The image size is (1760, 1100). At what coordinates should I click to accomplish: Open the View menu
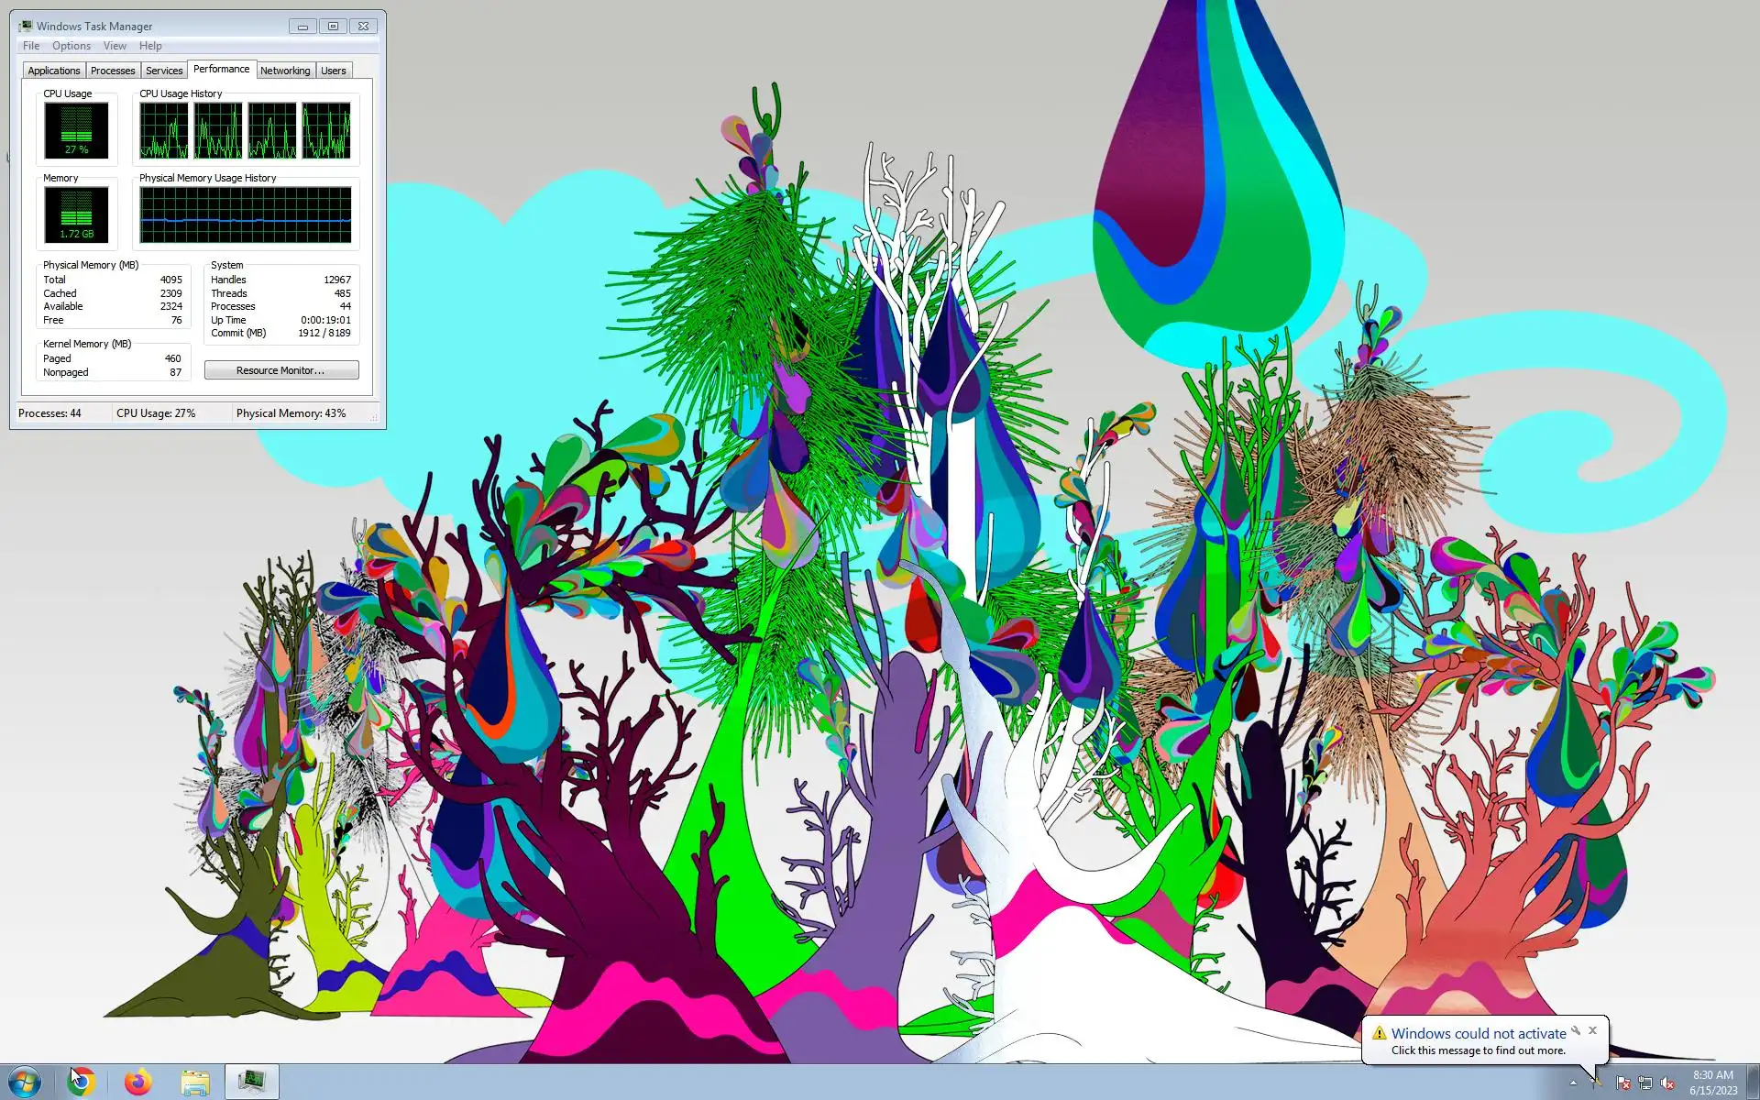coord(115,46)
